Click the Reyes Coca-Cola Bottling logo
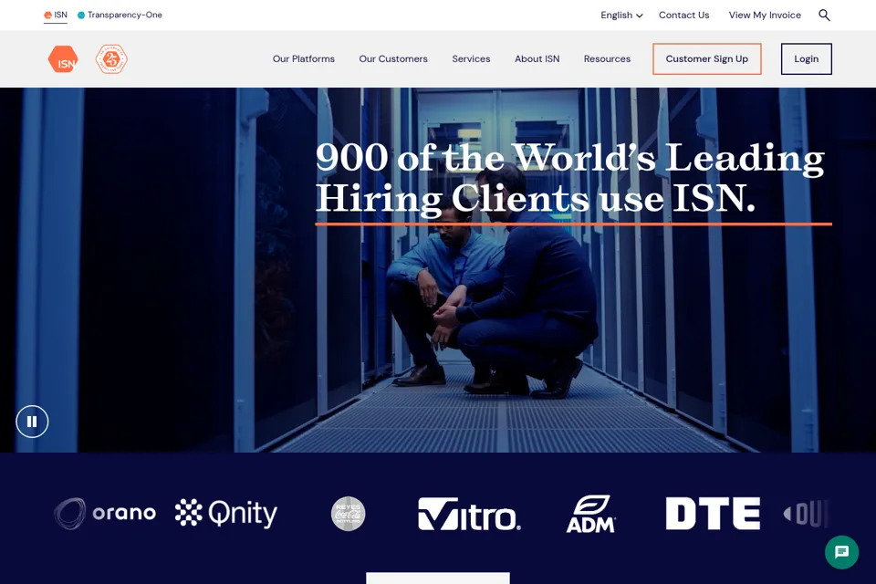Image resolution: width=876 pixels, height=584 pixels. click(x=348, y=514)
